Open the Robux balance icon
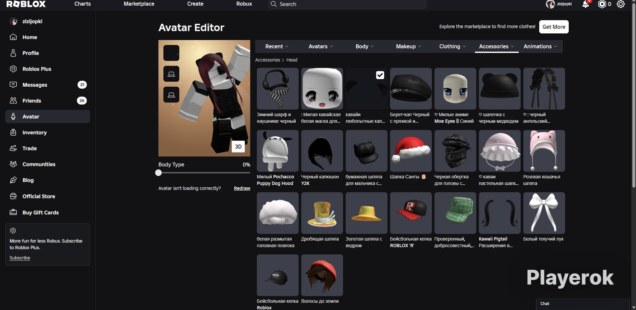636x310 pixels. [x=602, y=4]
